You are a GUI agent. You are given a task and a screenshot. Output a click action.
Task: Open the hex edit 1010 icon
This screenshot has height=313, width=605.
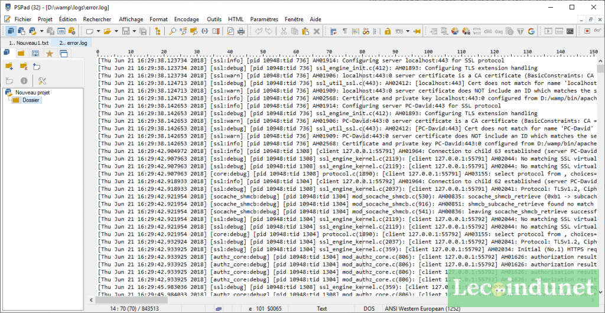(x=559, y=31)
